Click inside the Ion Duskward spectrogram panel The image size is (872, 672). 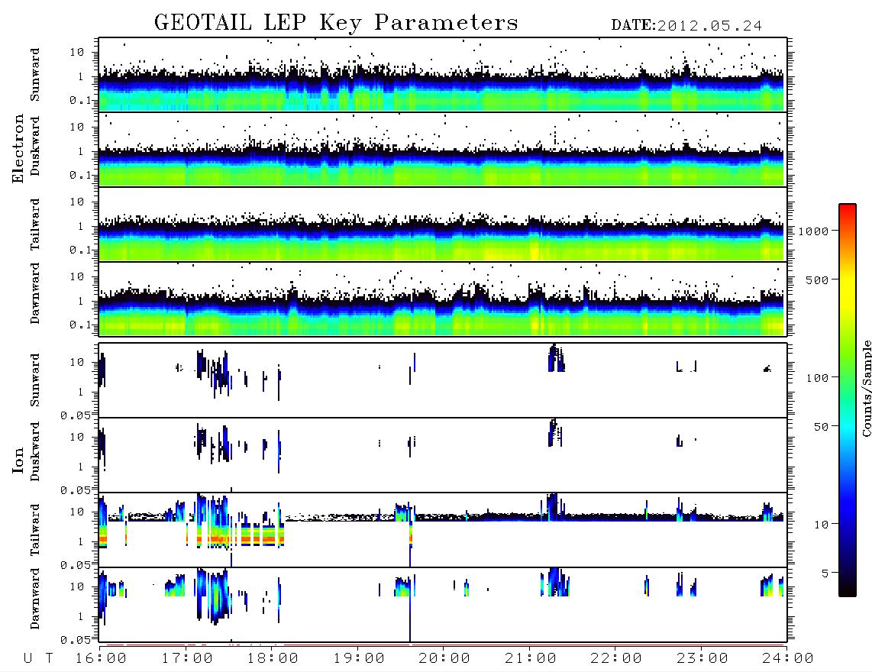click(x=443, y=455)
